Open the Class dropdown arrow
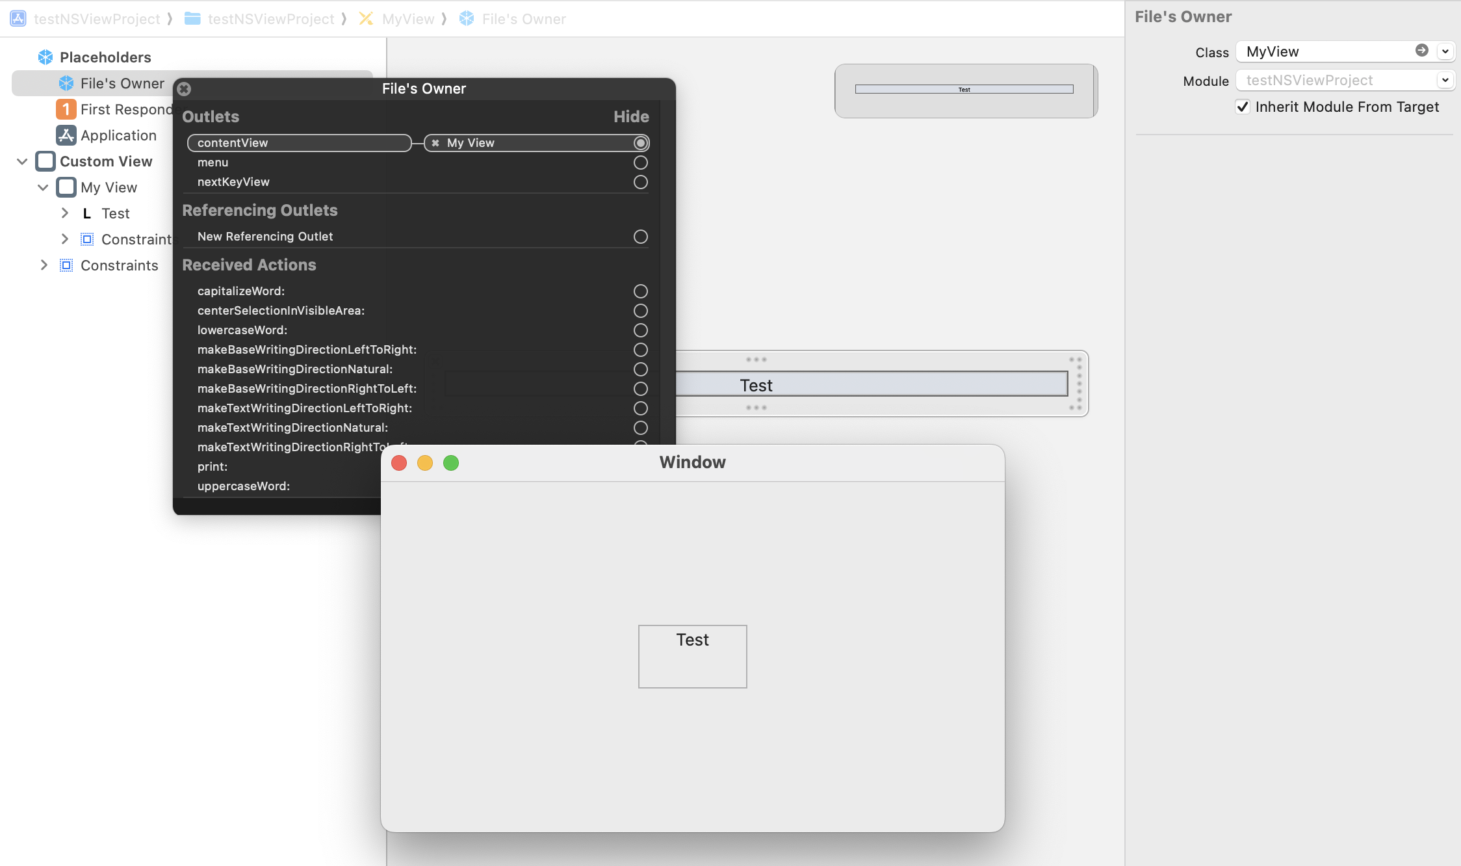This screenshot has width=1461, height=866. point(1445,51)
